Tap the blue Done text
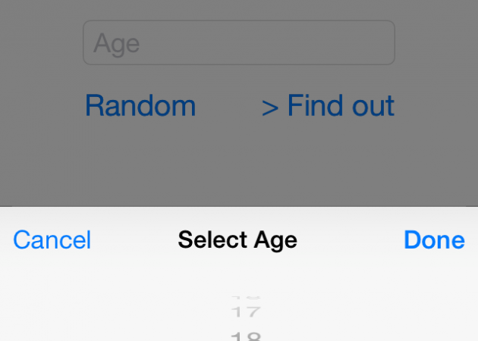The image size is (478, 341). (x=434, y=240)
